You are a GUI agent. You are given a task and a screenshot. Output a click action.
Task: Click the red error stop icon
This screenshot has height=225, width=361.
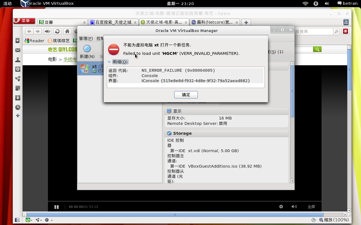[114, 49]
